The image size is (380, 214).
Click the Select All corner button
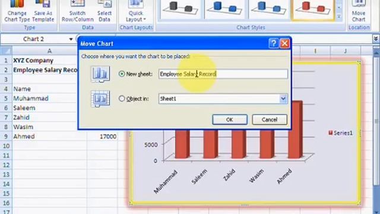(x=6, y=51)
